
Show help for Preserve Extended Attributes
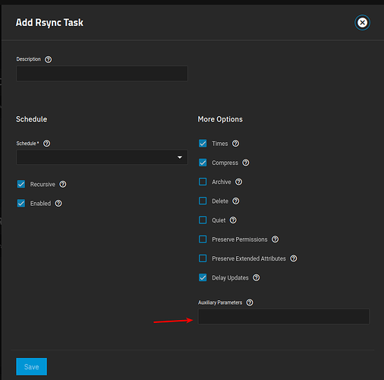294,258
